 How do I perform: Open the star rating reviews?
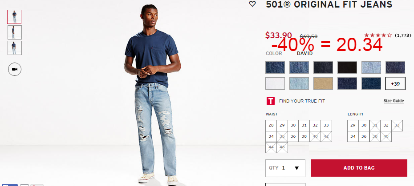tap(378, 36)
